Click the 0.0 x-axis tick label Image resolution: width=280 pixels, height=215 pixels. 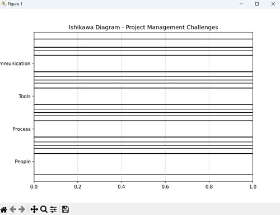click(x=34, y=187)
